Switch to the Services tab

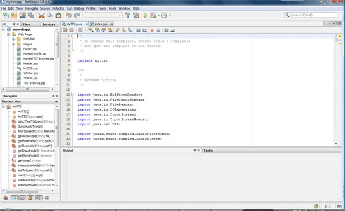click(x=49, y=24)
